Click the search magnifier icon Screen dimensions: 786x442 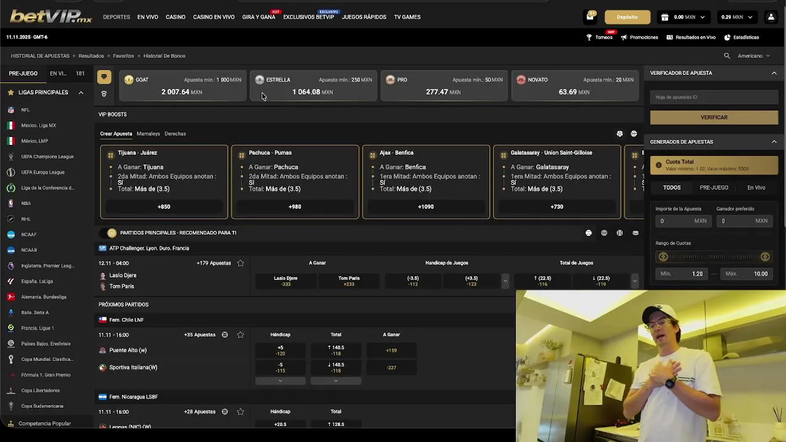727,56
